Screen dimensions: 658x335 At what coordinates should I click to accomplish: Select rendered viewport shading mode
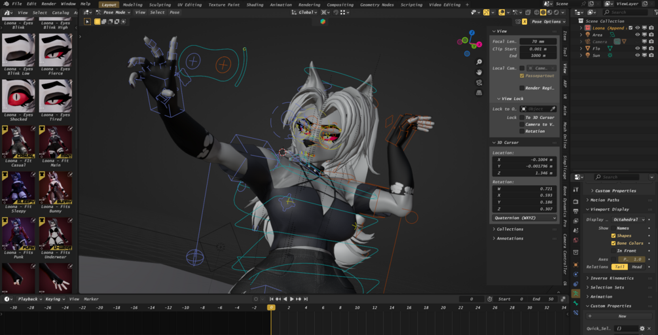556,12
